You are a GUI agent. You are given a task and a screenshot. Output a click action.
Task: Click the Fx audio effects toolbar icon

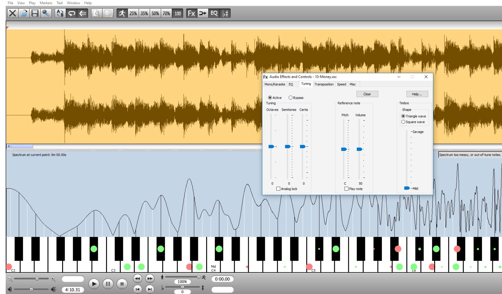point(191,13)
